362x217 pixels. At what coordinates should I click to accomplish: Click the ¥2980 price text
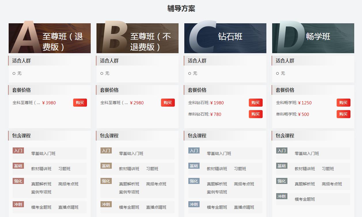click(x=137, y=103)
